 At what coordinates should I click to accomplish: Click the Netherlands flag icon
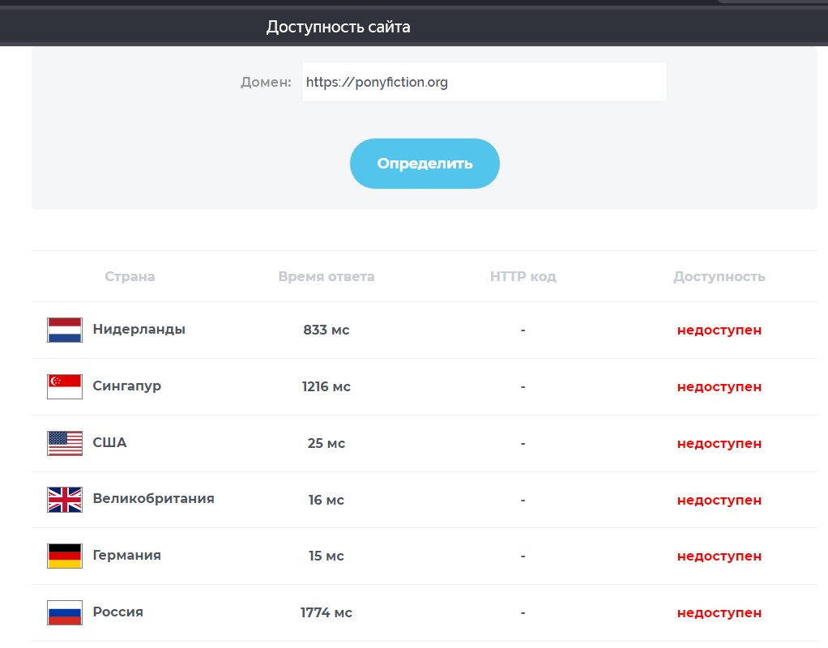(65, 330)
